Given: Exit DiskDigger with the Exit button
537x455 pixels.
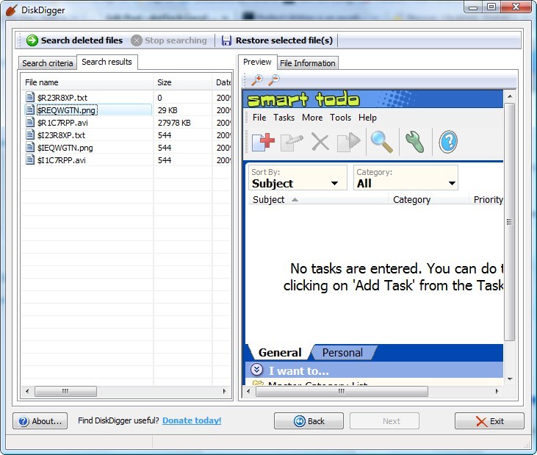Looking at the screenshot, I should tap(489, 420).
